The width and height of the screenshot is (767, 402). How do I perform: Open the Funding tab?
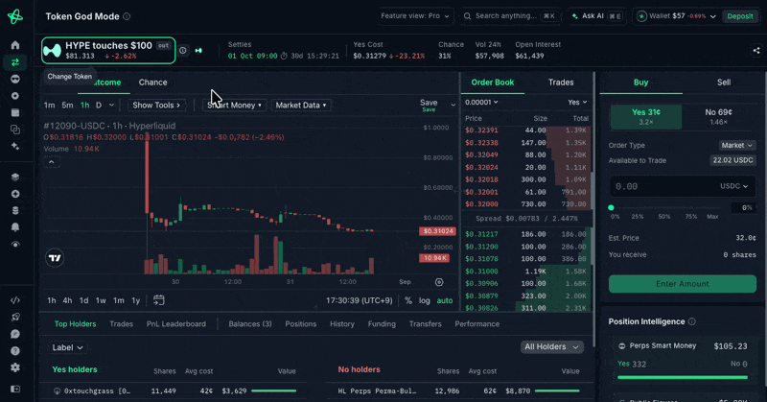coord(382,324)
